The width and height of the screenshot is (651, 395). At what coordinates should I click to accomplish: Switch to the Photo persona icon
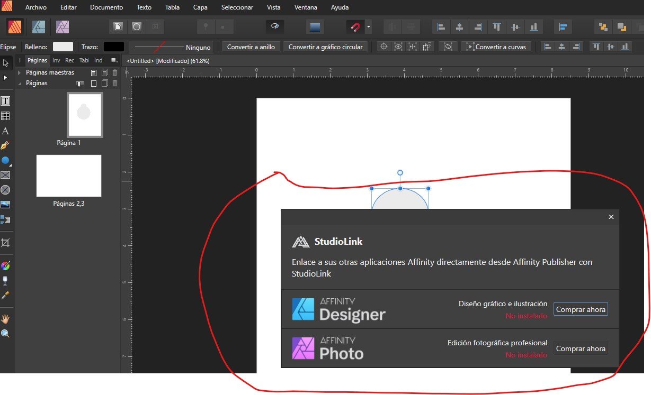pos(63,26)
